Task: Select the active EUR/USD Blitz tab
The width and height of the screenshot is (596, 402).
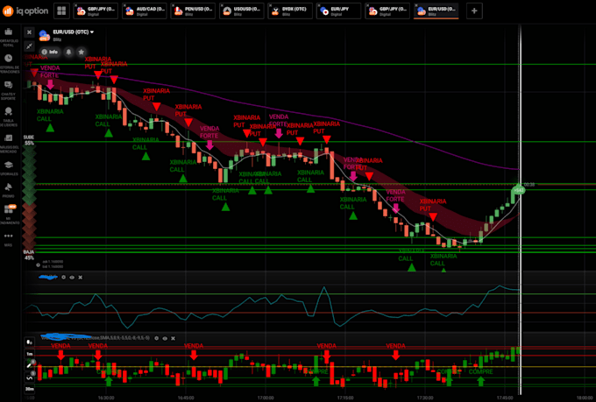Action: [x=436, y=11]
